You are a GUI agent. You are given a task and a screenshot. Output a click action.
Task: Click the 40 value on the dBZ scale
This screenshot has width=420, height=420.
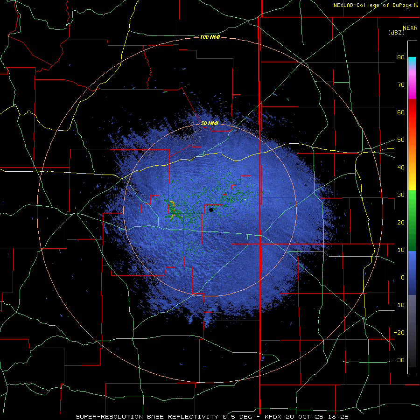401,168
